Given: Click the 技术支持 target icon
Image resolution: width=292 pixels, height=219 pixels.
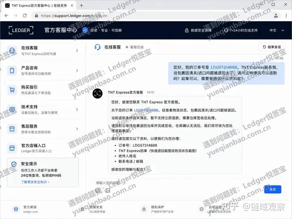Looking at the screenshot, I should click(x=12, y=109).
